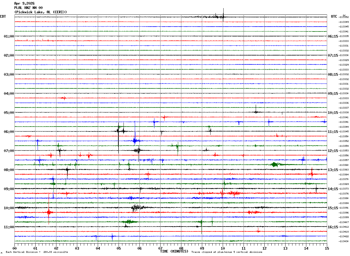The width and height of the screenshot is (350, 256).
Task: Click the '07:00' CDT hour label
Action: (x=9, y=151)
